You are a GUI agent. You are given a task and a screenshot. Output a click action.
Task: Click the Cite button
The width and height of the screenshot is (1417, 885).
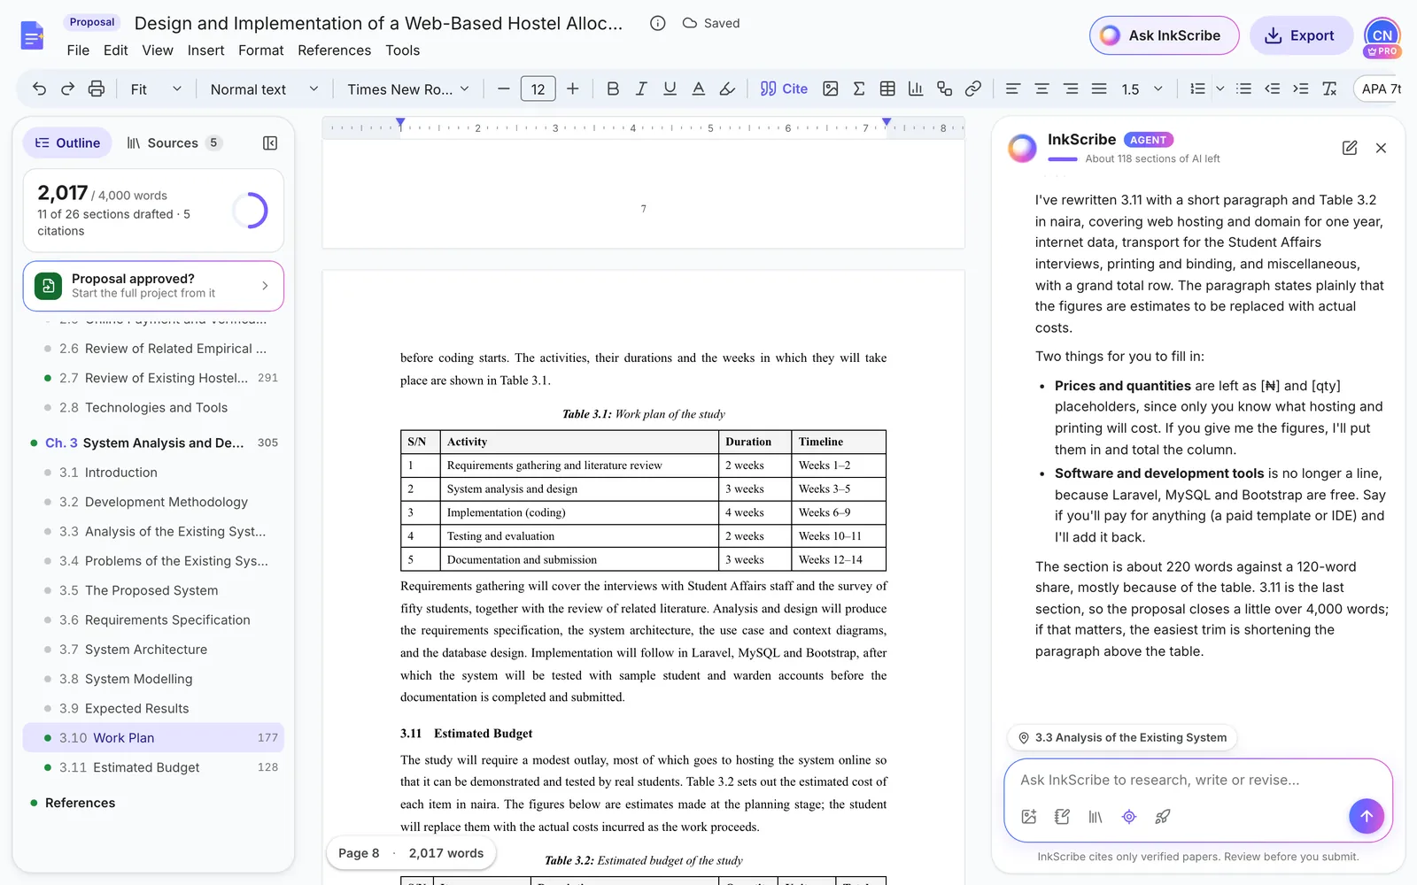coord(784,88)
